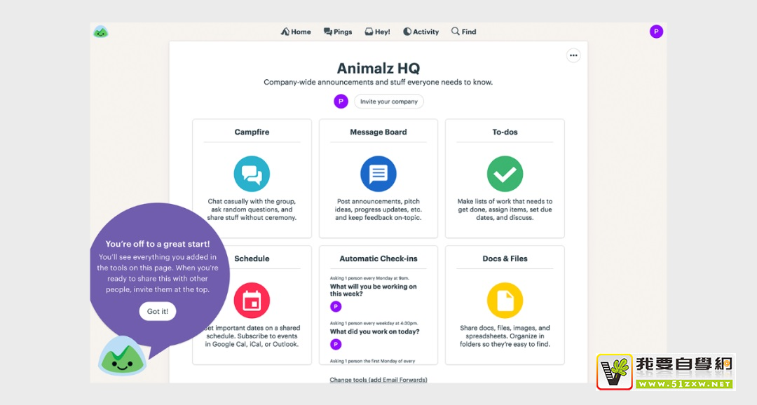This screenshot has width=757, height=405.
Task: Click the Message Board description text
Action: click(378, 210)
